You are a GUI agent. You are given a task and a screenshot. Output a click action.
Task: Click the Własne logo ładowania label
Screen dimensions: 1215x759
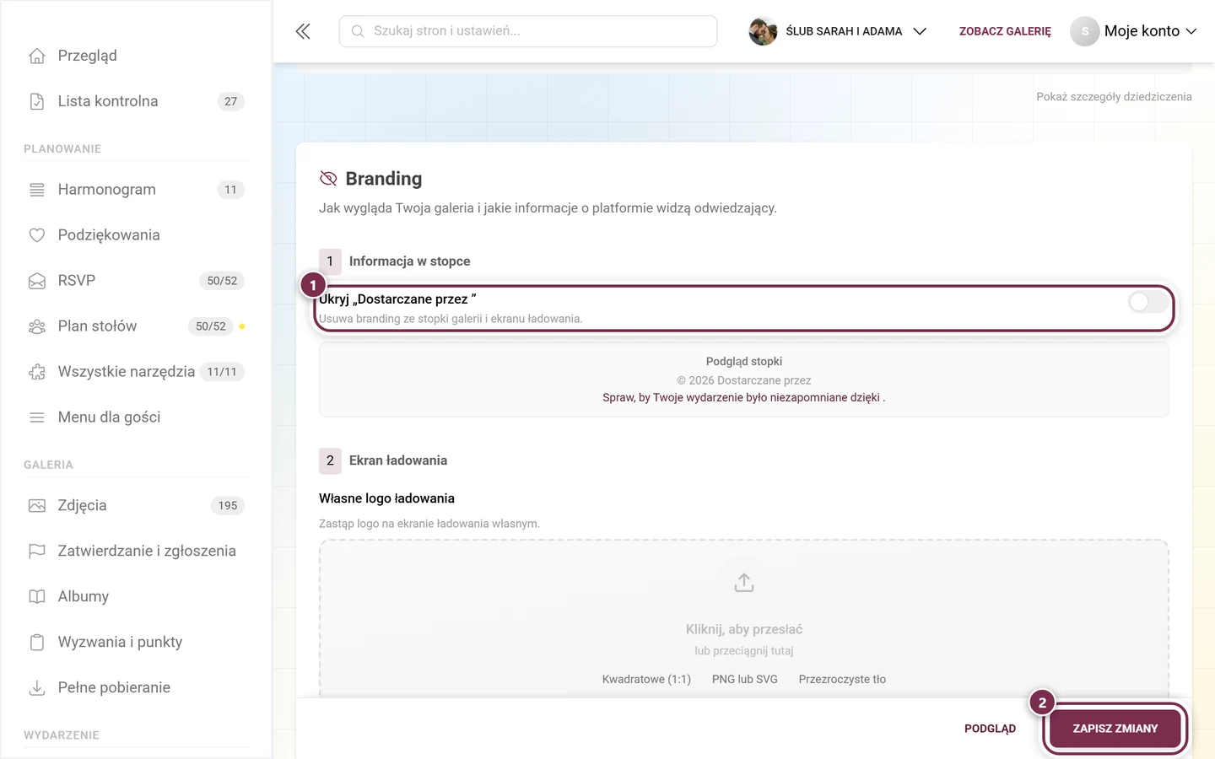click(386, 498)
